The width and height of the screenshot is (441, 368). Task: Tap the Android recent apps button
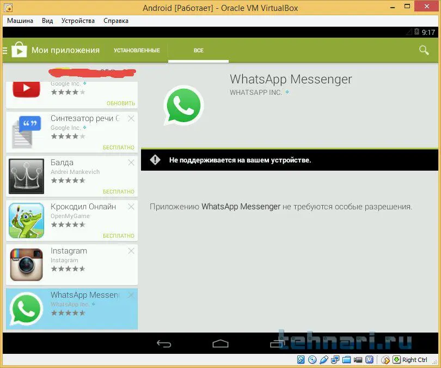click(277, 343)
